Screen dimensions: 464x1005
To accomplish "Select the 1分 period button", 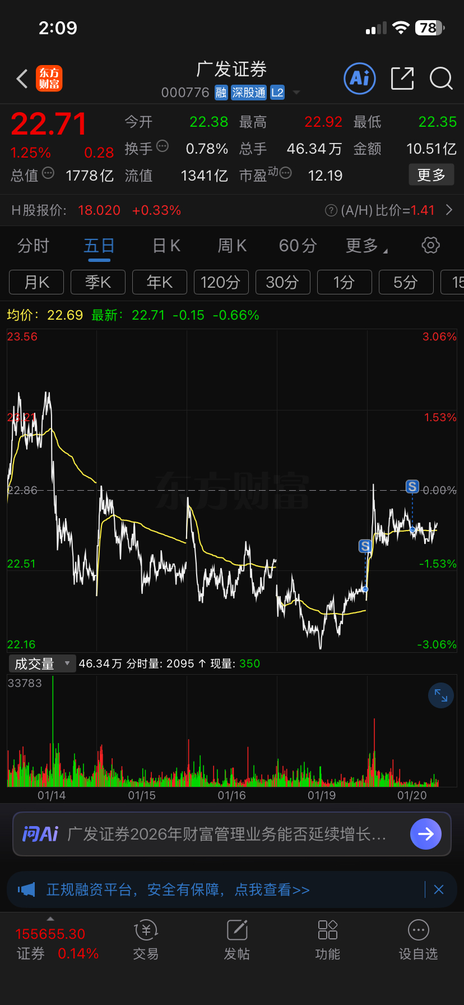I will pyautogui.click(x=345, y=282).
